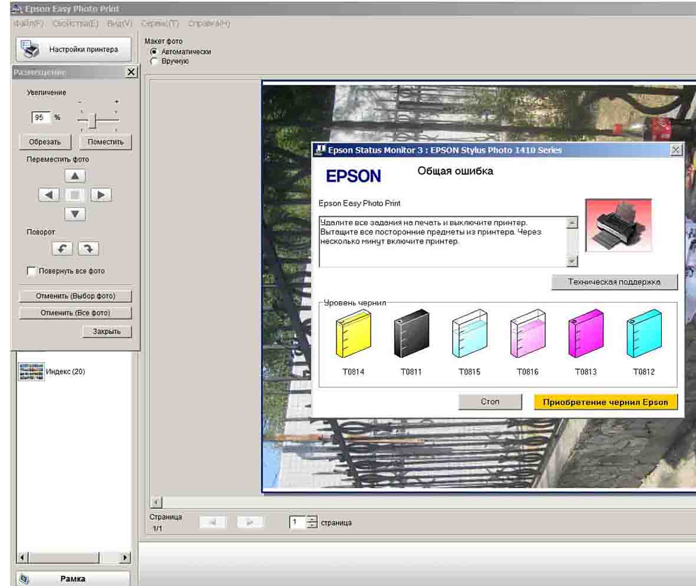Open Файл menu

pos(28,24)
